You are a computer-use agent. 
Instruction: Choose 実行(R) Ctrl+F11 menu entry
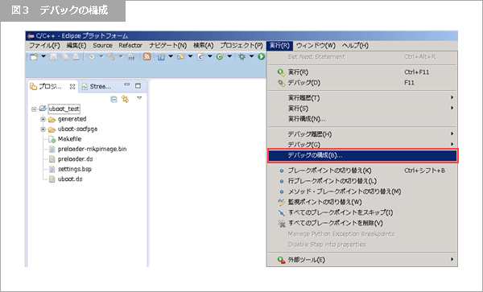(x=362, y=72)
